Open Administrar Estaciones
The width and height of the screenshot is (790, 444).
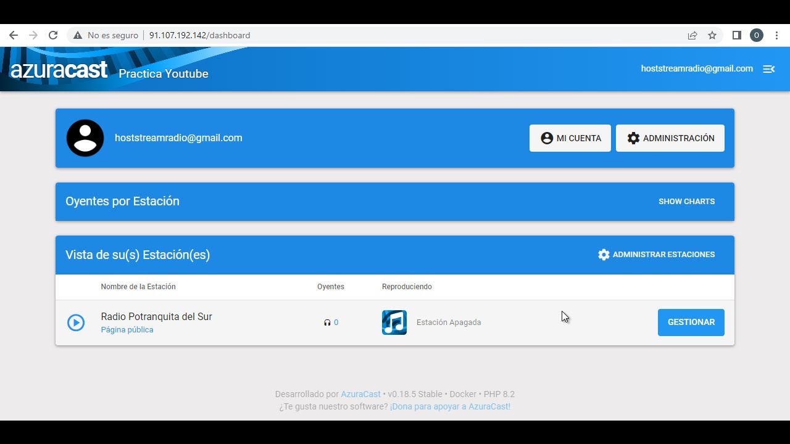pos(656,255)
